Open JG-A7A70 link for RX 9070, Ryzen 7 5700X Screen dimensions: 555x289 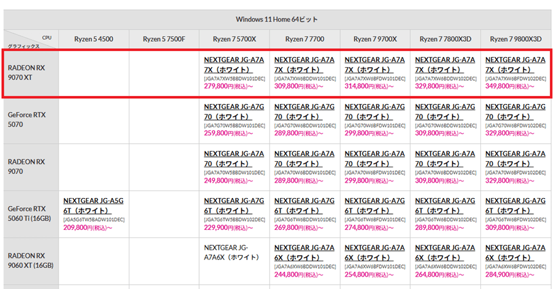(234, 159)
